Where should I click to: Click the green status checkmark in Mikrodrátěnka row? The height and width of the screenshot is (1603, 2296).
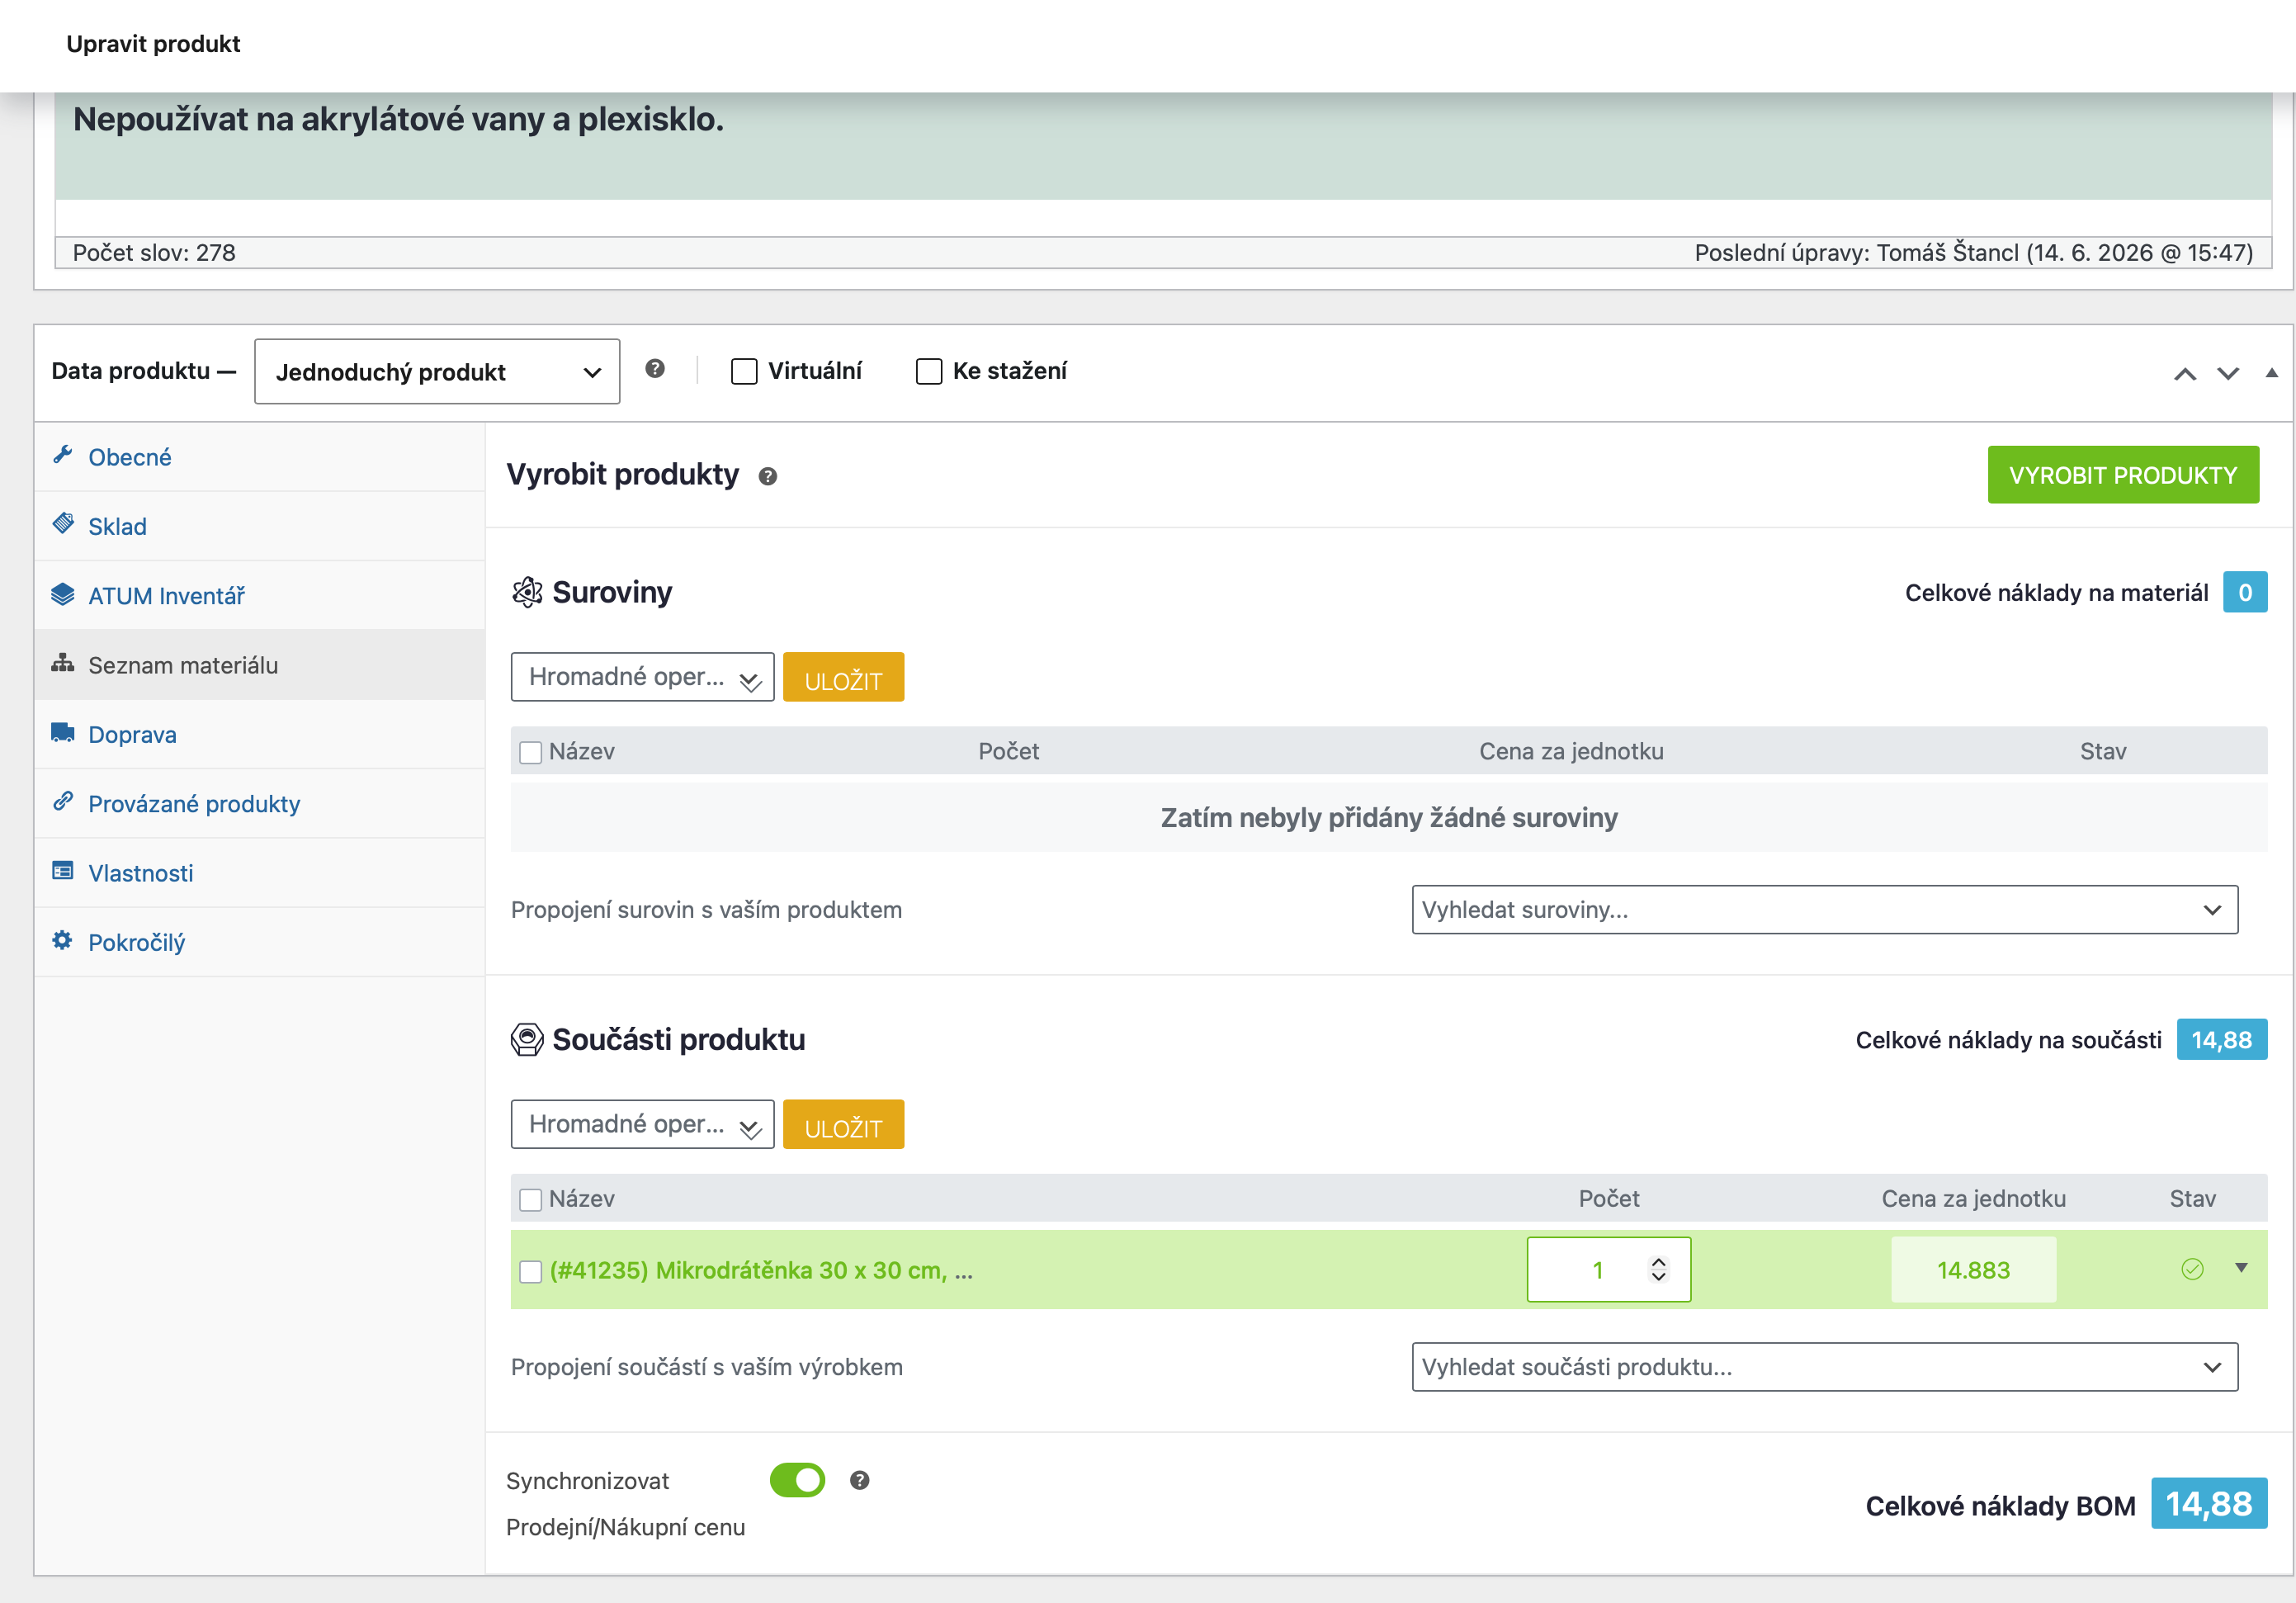tap(2192, 1269)
